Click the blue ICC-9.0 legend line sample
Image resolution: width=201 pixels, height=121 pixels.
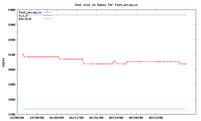tap(47, 19)
